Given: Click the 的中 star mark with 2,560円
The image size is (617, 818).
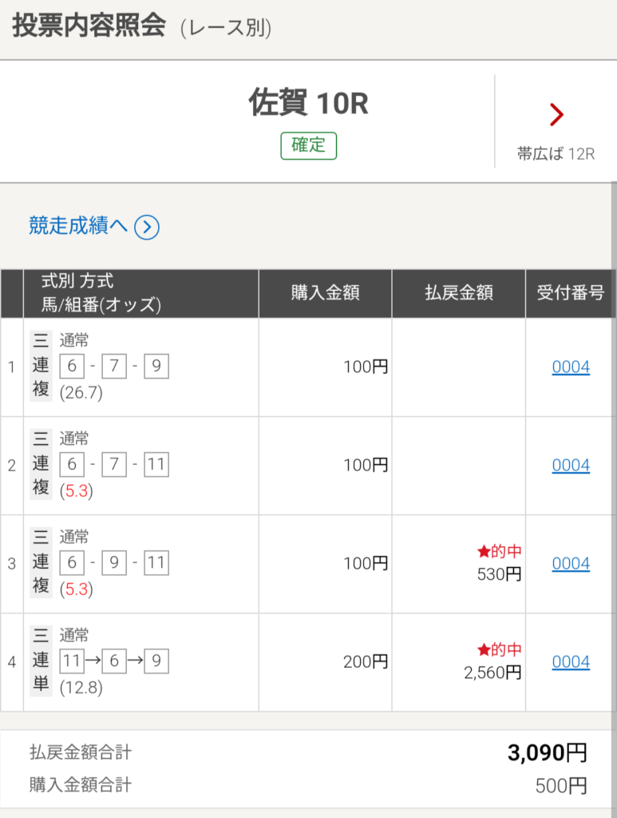Looking at the screenshot, I should pos(499,649).
